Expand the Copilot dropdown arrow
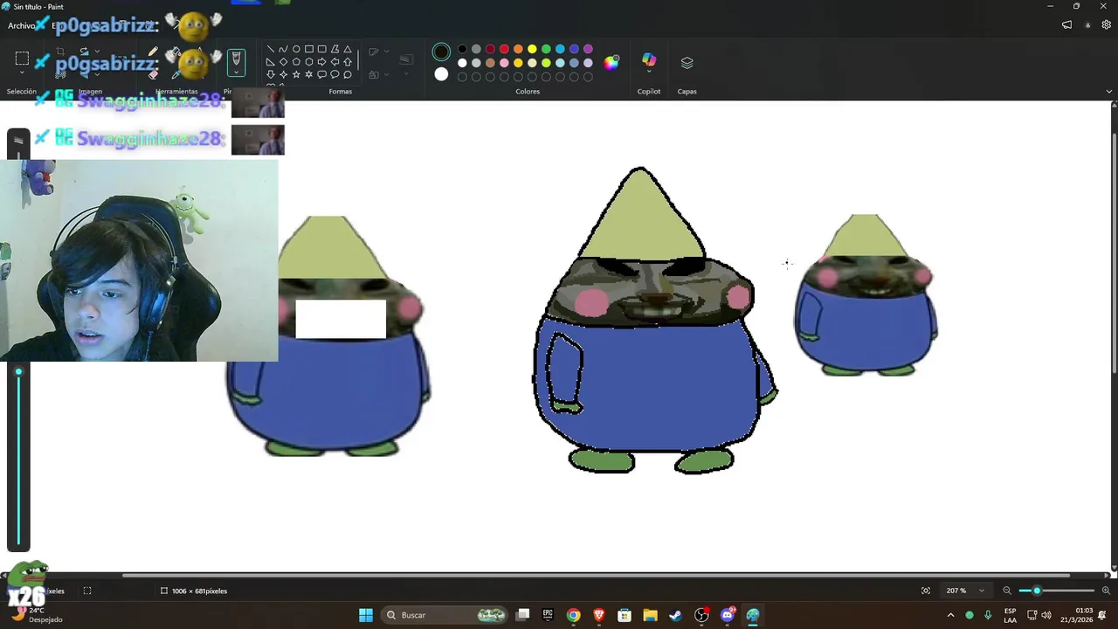The image size is (1118, 629). 649,72
